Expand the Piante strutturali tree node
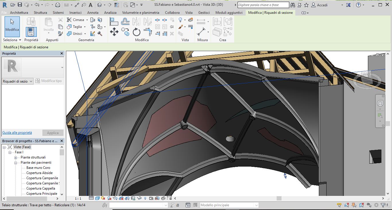The height and width of the screenshot is (210, 392). tap(16, 158)
